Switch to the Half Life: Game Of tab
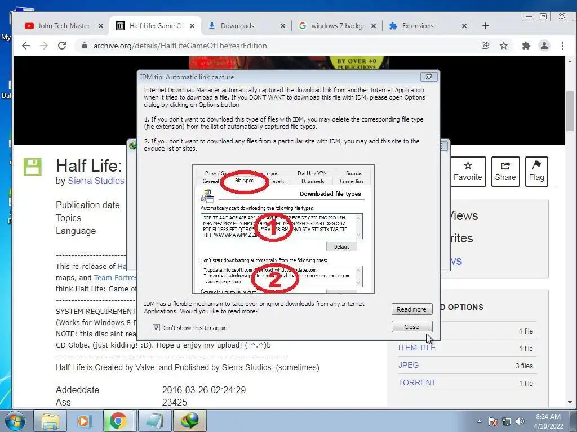The width and height of the screenshot is (577, 432). tap(154, 26)
